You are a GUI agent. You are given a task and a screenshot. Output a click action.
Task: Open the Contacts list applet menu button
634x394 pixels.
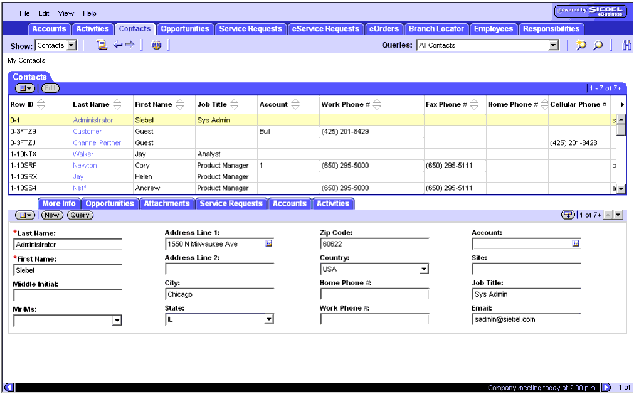(x=25, y=88)
